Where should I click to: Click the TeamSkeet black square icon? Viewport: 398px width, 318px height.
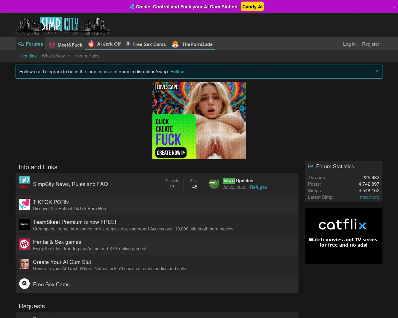click(24, 224)
